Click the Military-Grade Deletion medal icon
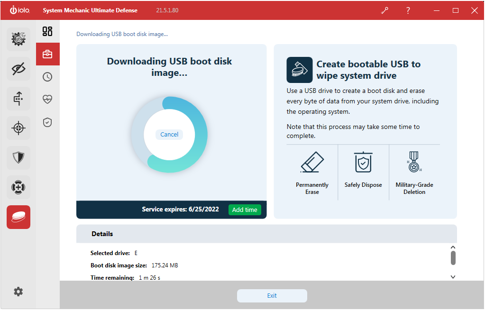The width and height of the screenshot is (485, 311). coord(414,162)
